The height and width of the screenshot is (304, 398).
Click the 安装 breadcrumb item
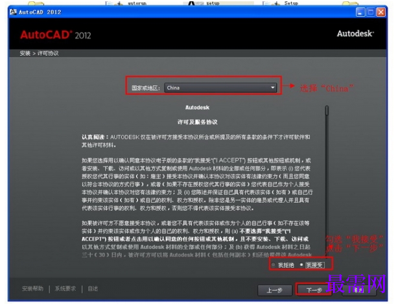click(x=25, y=53)
